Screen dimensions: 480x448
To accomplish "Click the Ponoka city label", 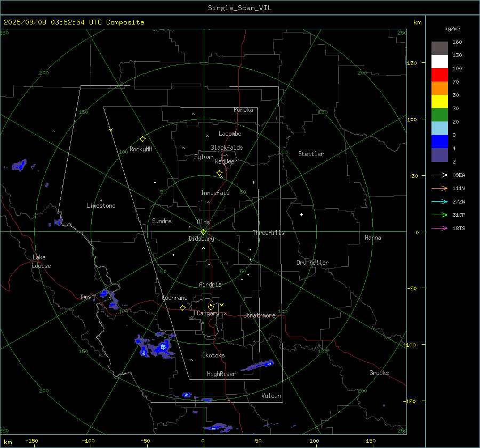I will (243, 110).
